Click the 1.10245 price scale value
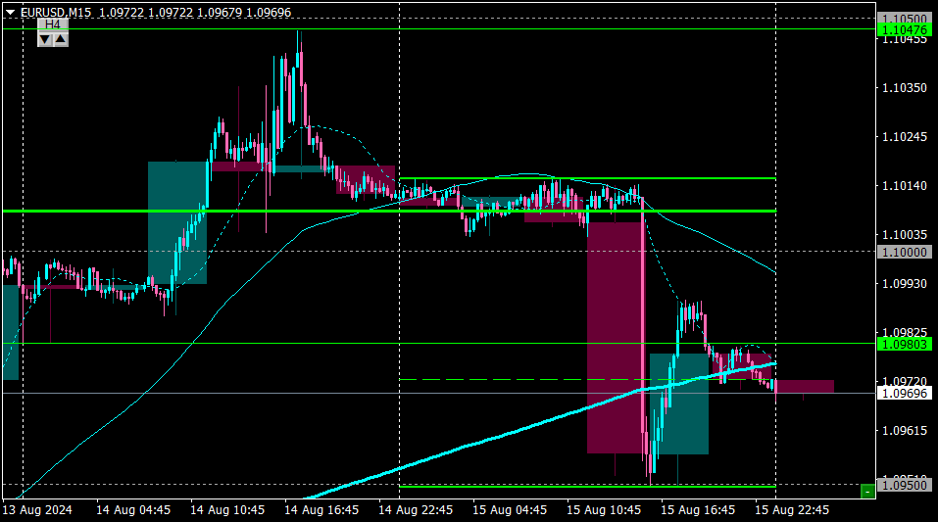This screenshot has width=938, height=522. pyautogui.click(x=905, y=137)
